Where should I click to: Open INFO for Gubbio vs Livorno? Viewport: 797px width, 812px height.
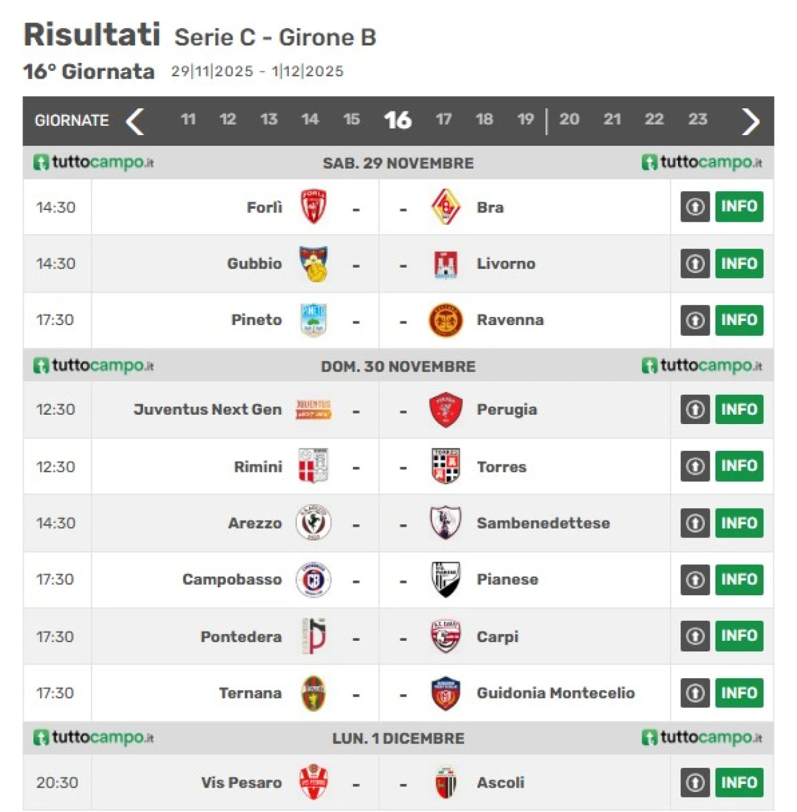(x=739, y=264)
